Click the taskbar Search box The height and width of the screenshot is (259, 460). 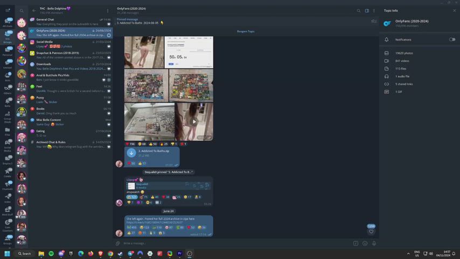[x=25, y=254]
